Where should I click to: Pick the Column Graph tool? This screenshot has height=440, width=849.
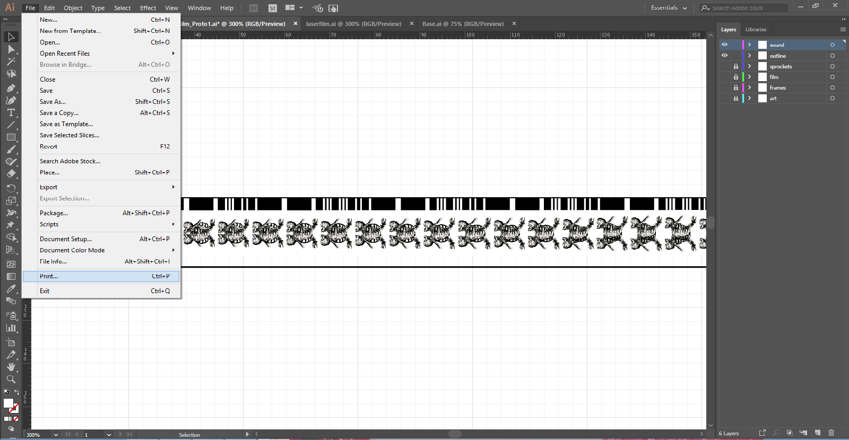[11, 328]
